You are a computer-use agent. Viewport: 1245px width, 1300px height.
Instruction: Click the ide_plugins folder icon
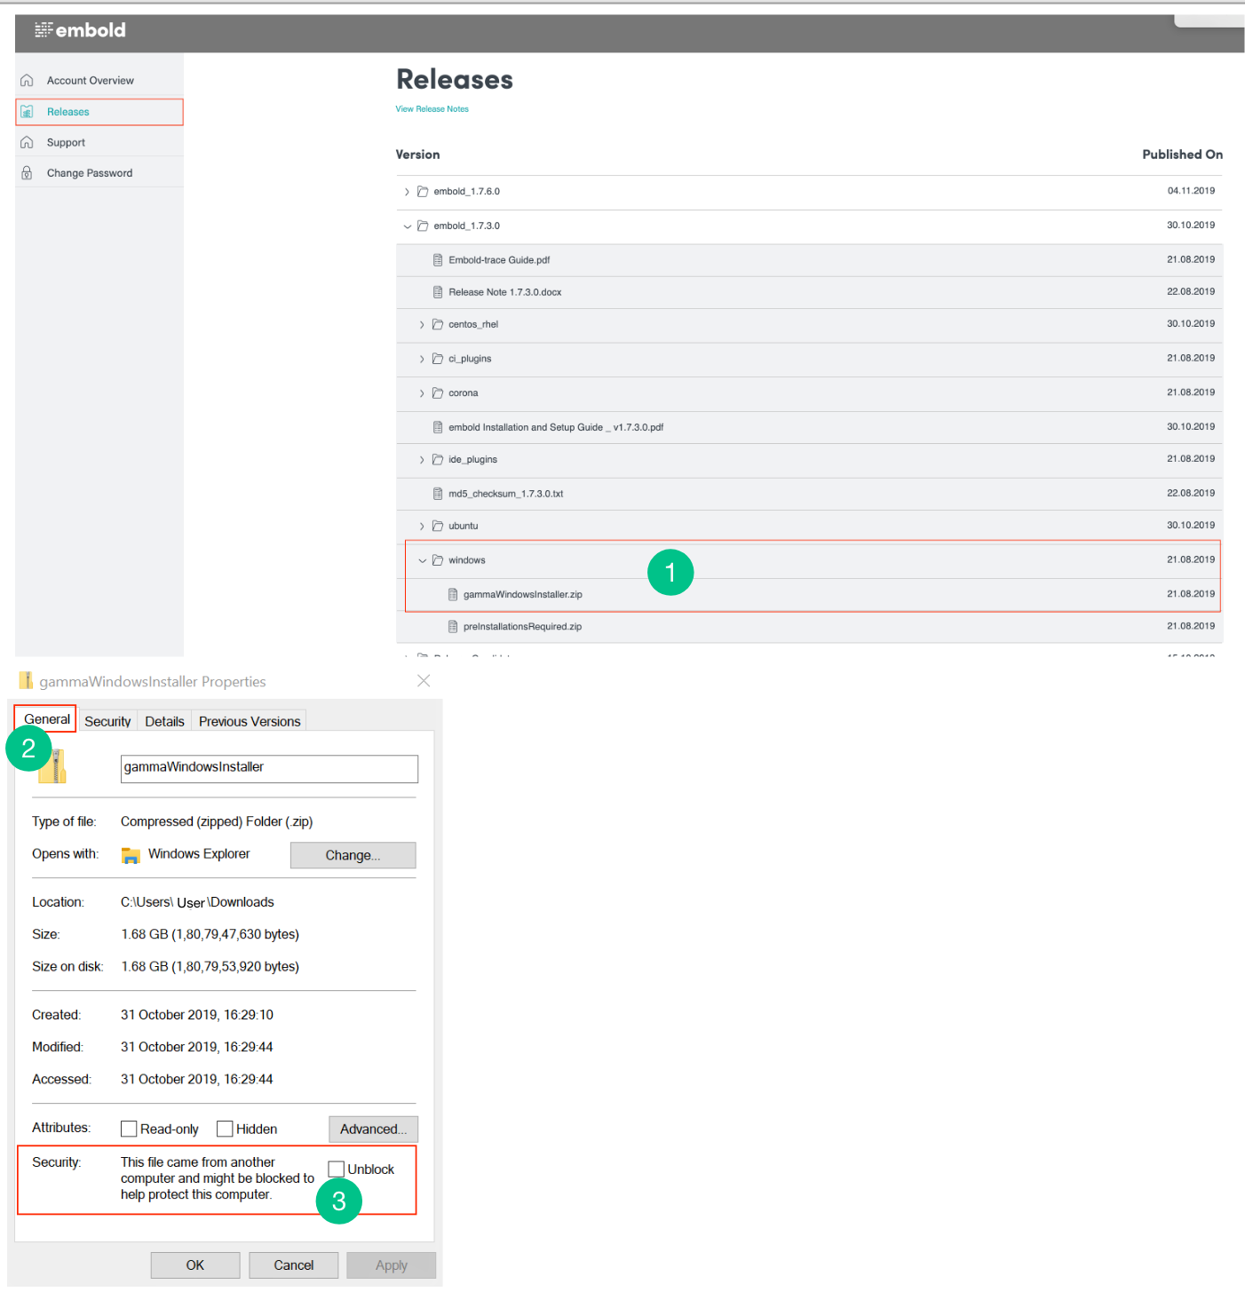point(438,460)
